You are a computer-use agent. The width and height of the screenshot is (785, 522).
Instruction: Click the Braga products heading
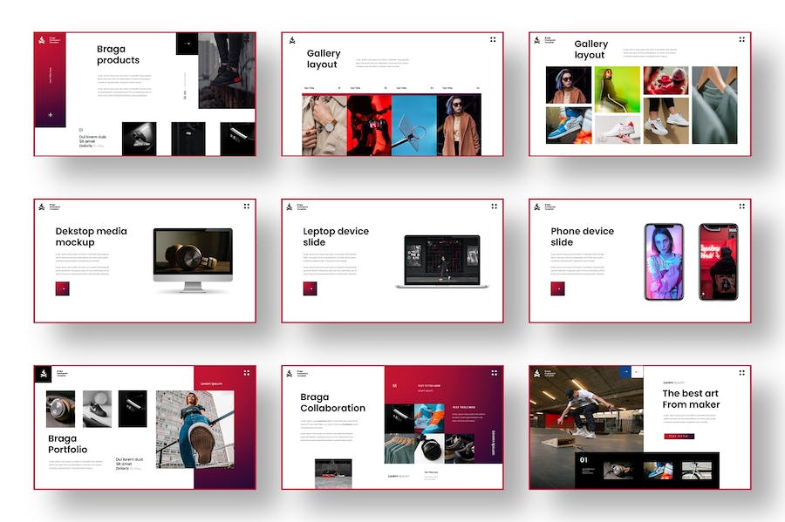(118, 55)
